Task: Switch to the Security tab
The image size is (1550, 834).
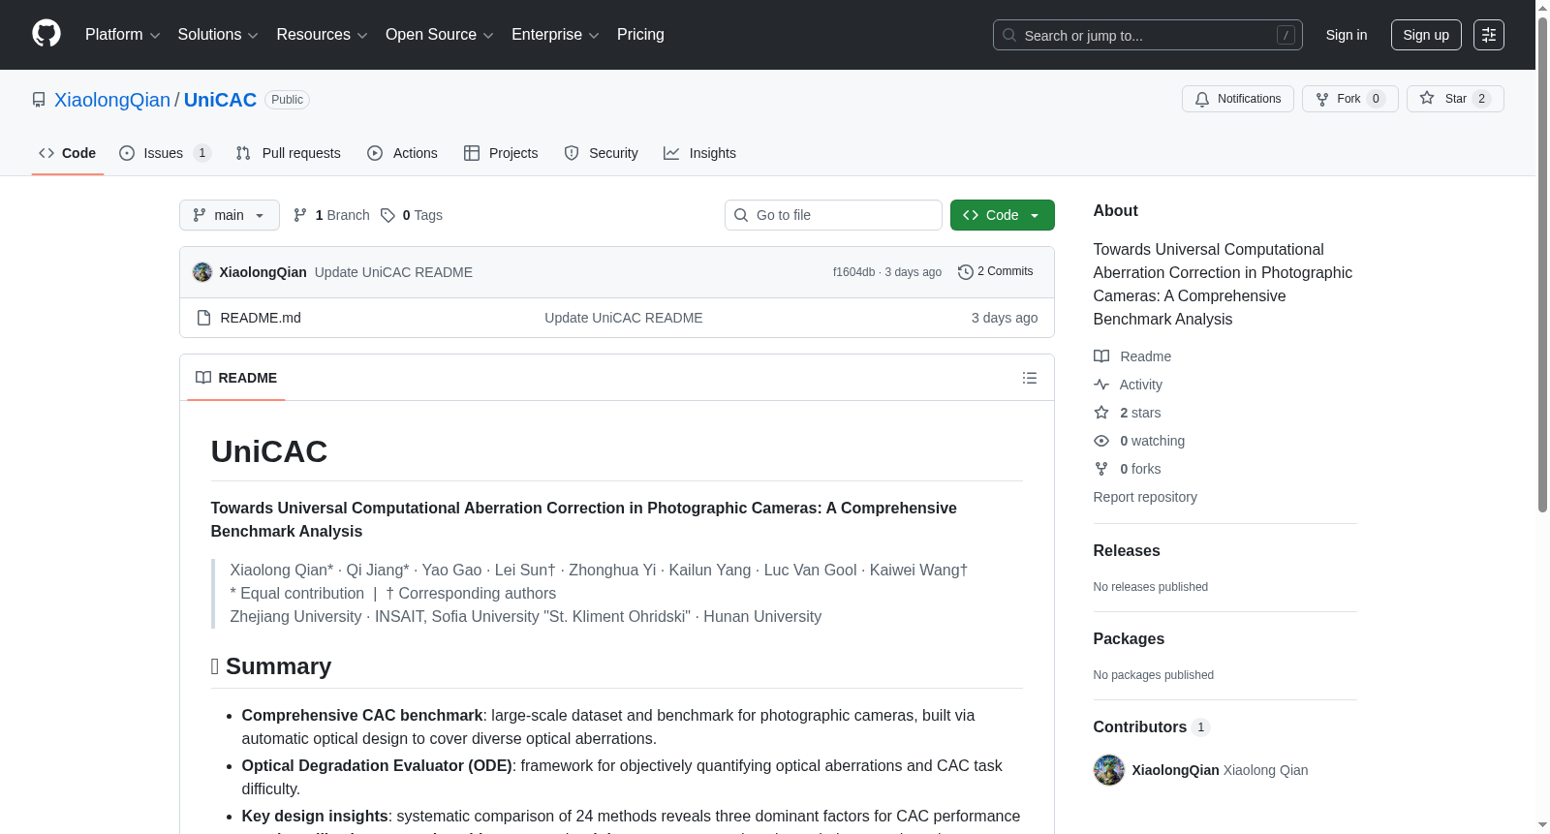Action: pos(602,153)
